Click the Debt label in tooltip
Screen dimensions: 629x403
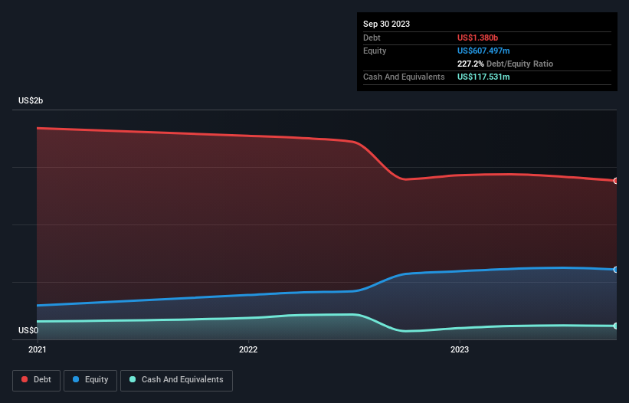(x=372, y=38)
